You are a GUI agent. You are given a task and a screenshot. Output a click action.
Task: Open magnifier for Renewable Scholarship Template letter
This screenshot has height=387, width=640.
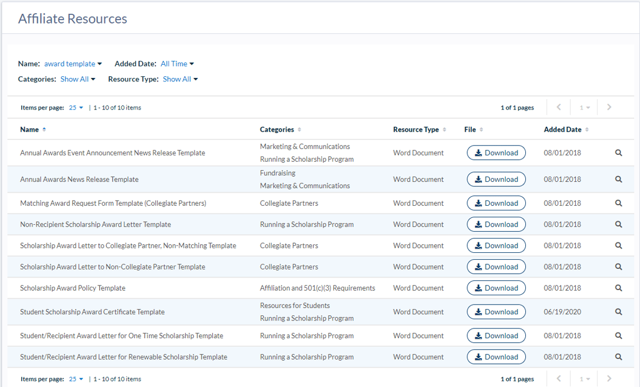pos(618,357)
